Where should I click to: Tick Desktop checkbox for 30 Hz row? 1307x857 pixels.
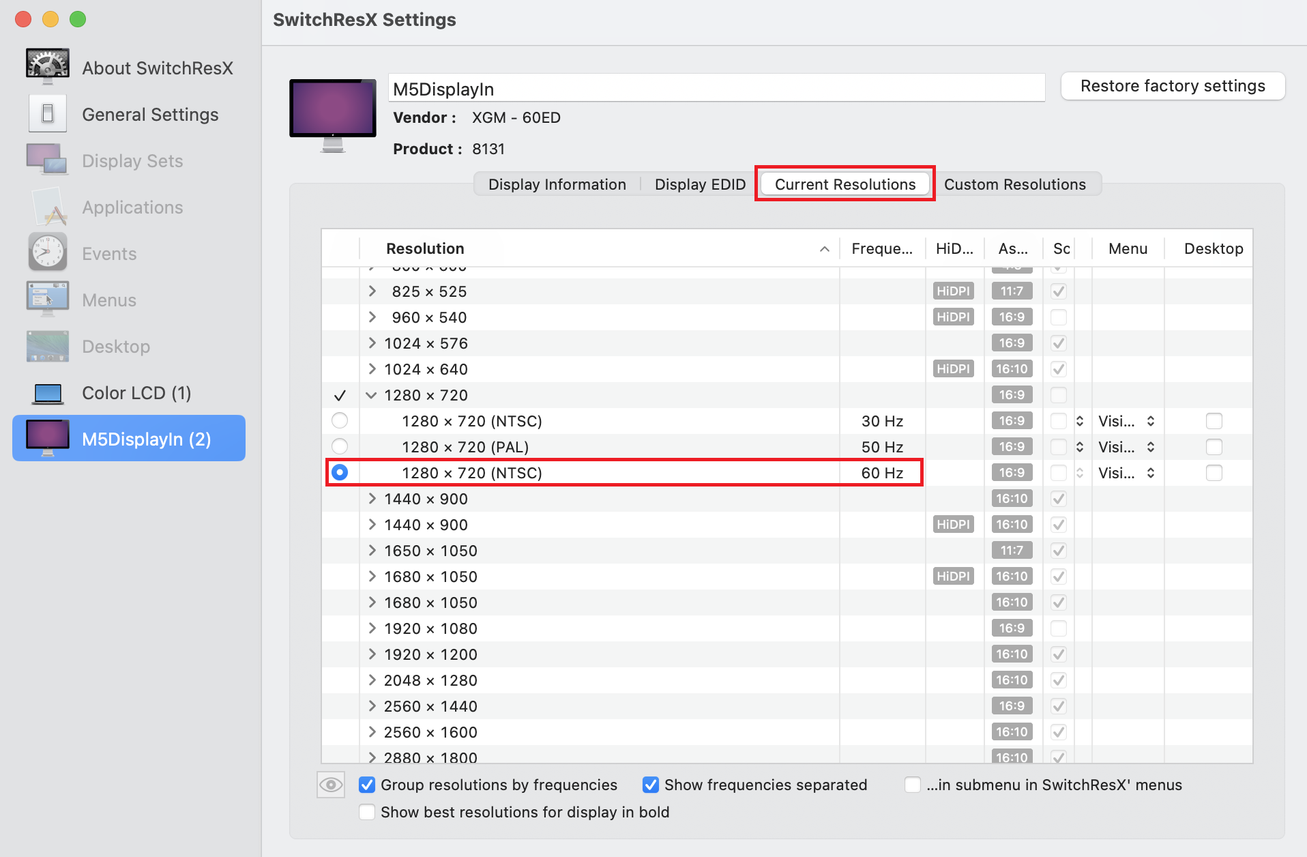(1214, 421)
